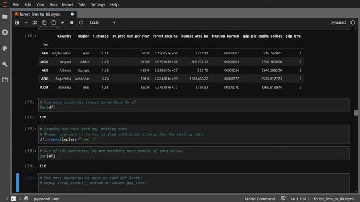Viewport: 360px width, 202px height.
Task: Click the Region column header
Action: pyautogui.click(x=83, y=36)
